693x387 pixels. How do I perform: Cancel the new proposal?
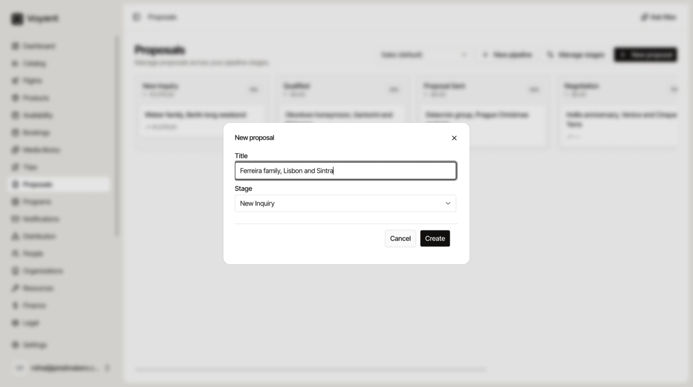point(400,238)
